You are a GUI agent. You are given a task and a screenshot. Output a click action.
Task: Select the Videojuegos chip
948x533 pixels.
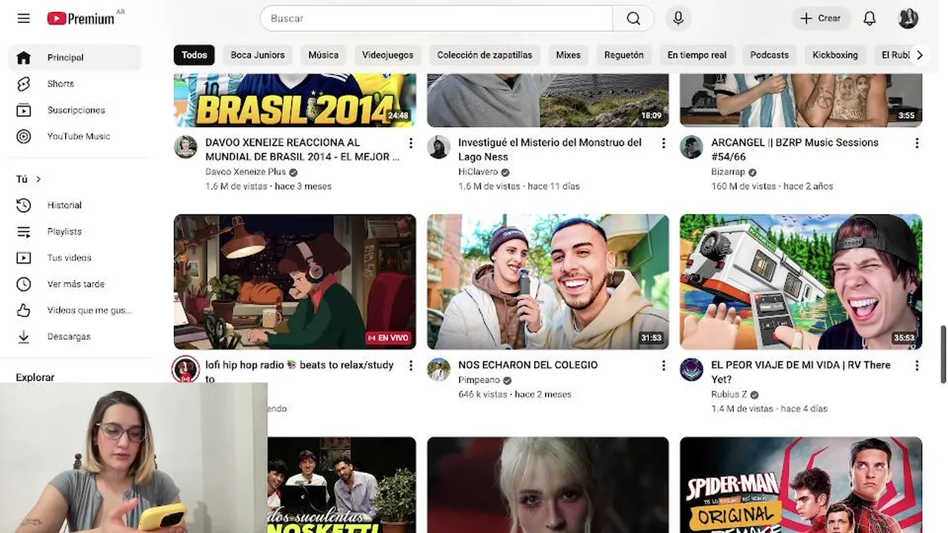[387, 55]
